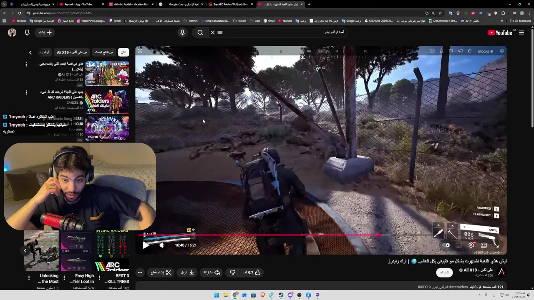Take a screenshot with the player camera icon
The width and height of the screenshot is (534, 300).
click(432, 51)
